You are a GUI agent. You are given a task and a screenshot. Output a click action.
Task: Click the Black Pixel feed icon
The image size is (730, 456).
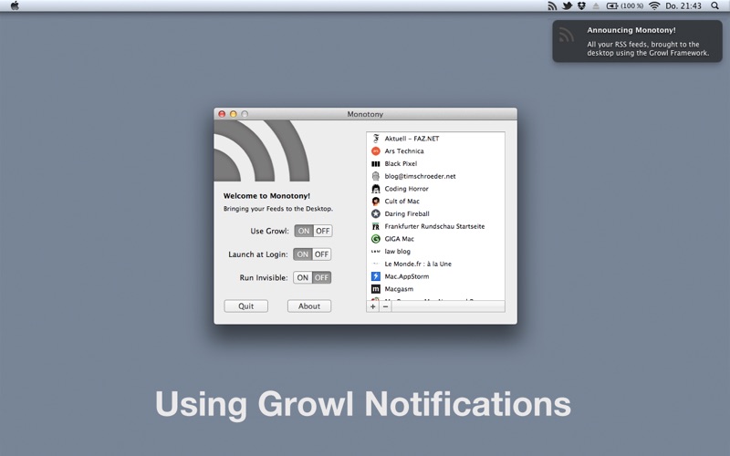pyautogui.click(x=376, y=163)
